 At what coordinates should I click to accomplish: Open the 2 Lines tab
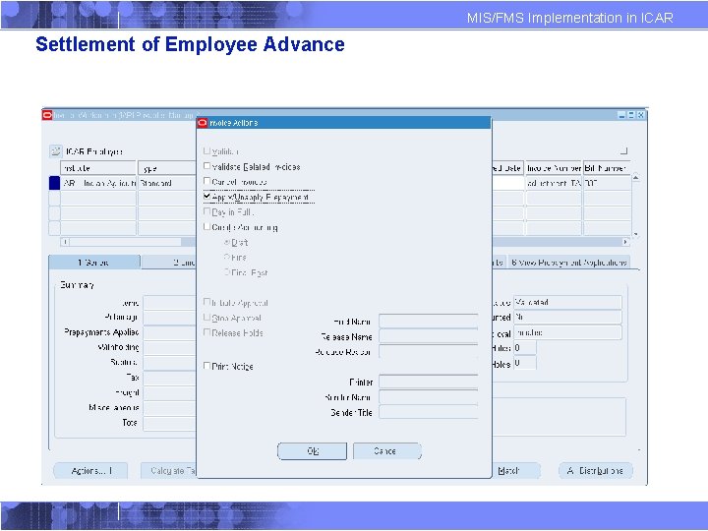click(169, 263)
